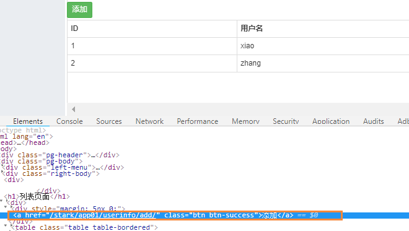Open the Audits tab
This screenshot has height=231, width=409.
click(374, 121)
